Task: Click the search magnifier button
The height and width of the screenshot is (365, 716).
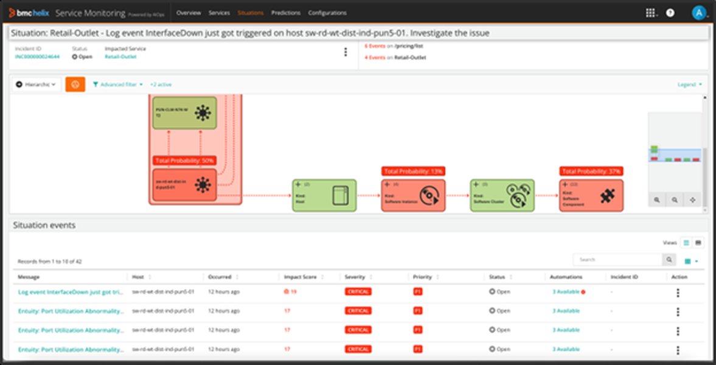Action: pos(669,260)
